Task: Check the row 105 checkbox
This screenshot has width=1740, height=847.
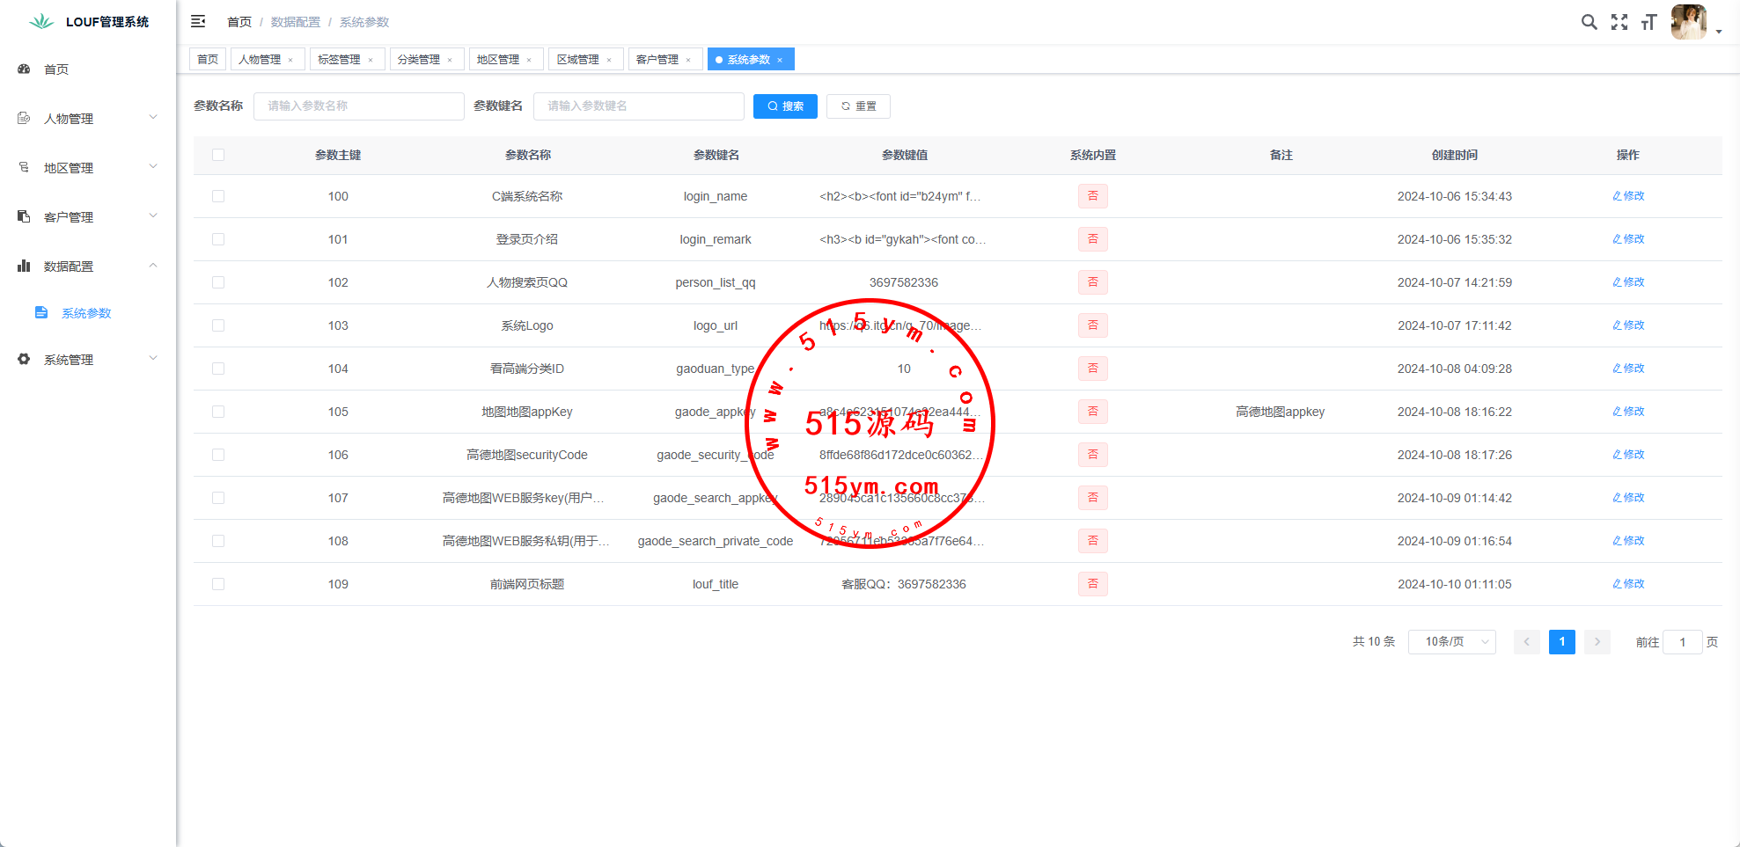Action: pos(218,412)
